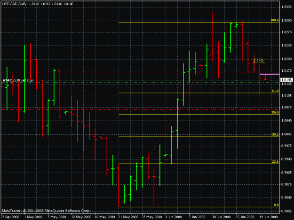Screen dimensions: 294x220
Task: Select the short pink horizontal line
Action: coord(270,74)
